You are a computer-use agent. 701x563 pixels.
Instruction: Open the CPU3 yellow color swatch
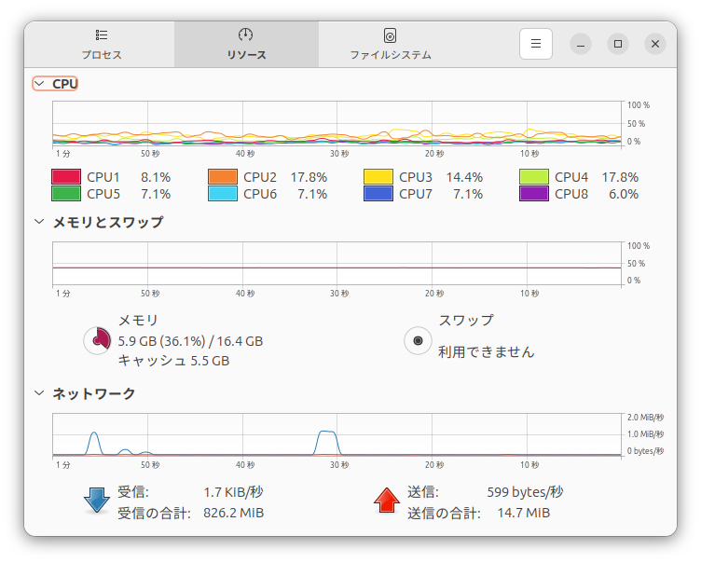[x=378, y=177]
